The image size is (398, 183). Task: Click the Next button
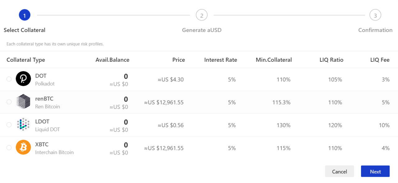coord(375,172)
